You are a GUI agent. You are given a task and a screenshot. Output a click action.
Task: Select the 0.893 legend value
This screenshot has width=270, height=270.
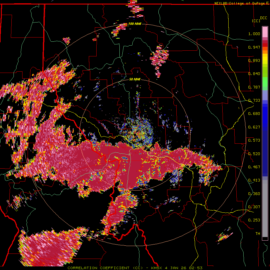pos(254,60)
